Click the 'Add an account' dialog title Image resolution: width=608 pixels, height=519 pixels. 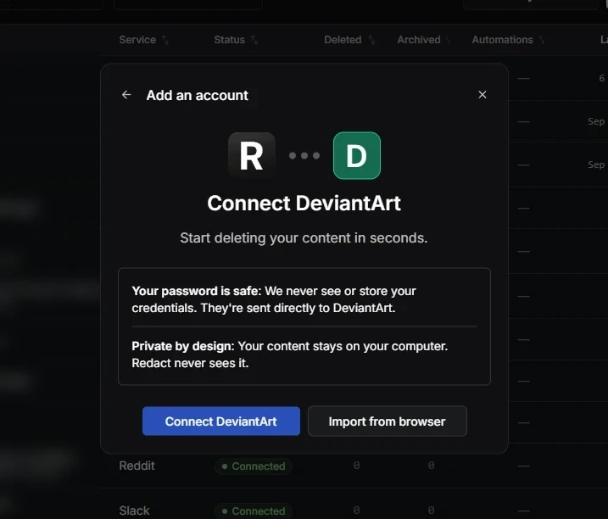coord(198,96)
